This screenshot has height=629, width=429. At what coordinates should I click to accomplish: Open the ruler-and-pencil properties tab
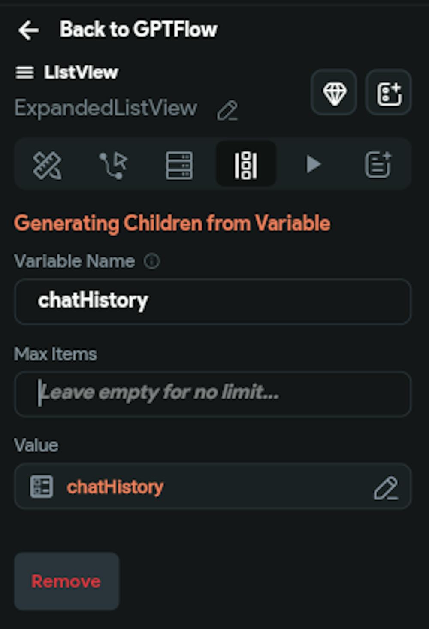point(47,165)
